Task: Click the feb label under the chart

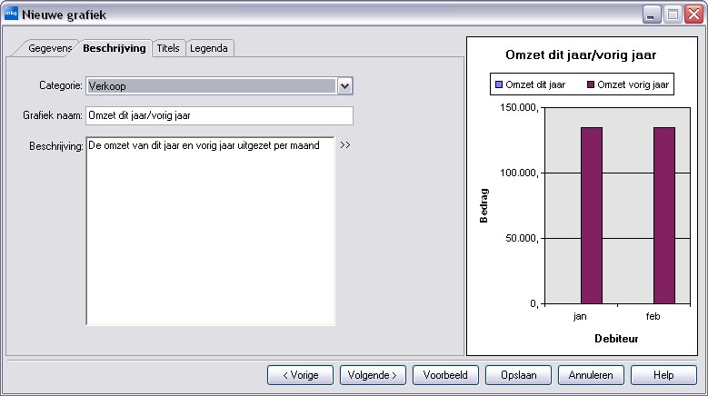Action: [x=653, y=316]
